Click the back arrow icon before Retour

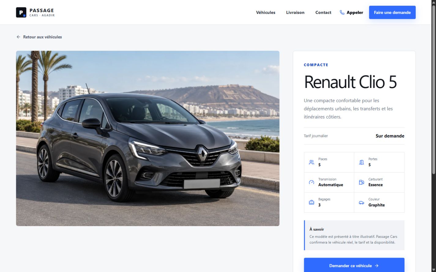pos(18,37)
